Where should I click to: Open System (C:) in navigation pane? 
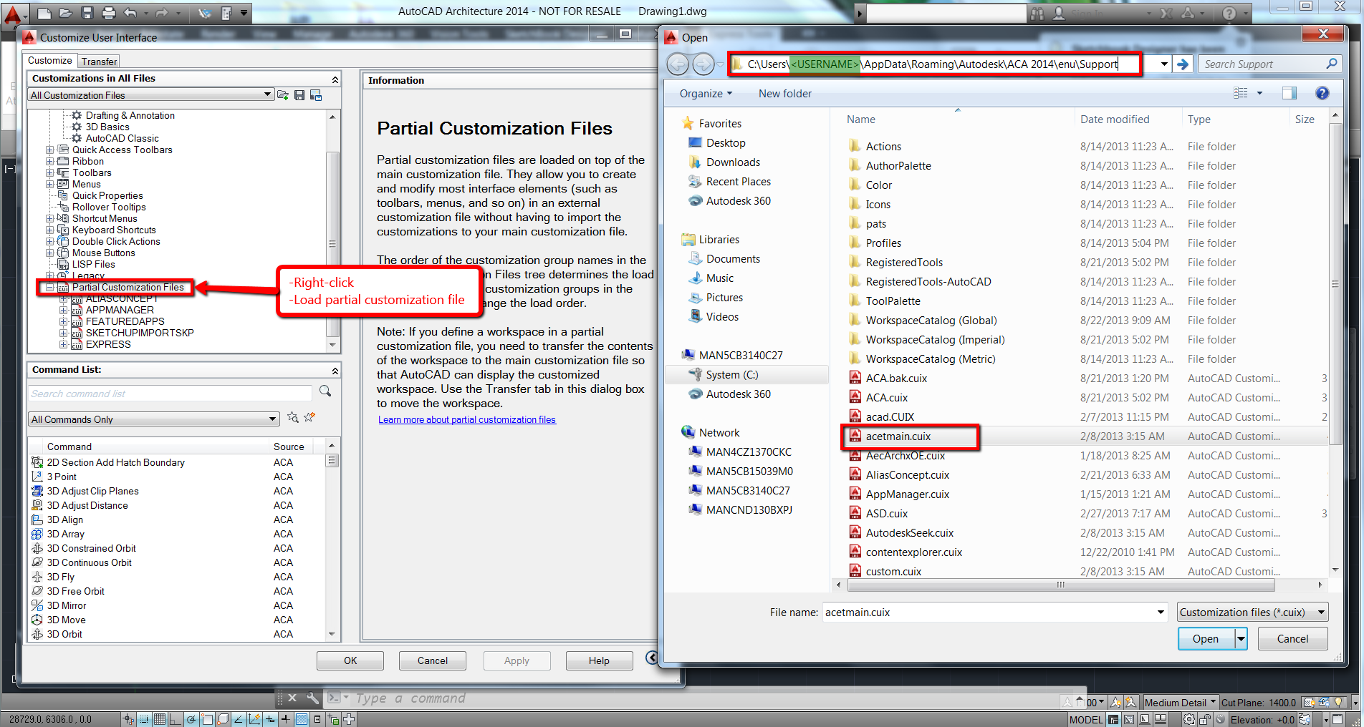pos(731,375)
